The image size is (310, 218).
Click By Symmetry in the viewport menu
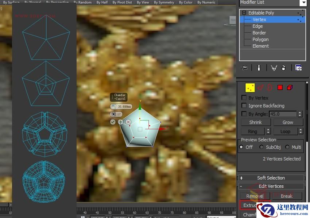click(163, 2)
